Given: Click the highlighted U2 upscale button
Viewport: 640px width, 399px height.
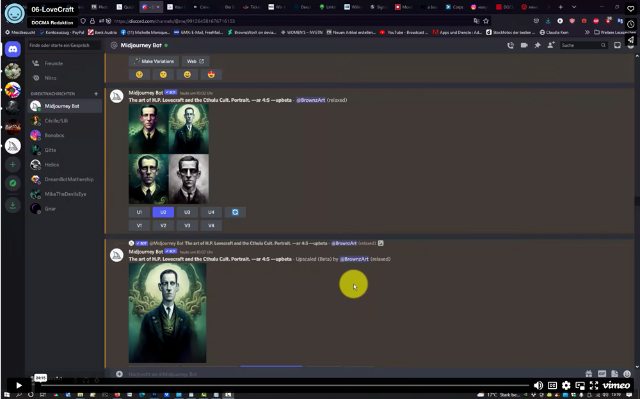Looking at the screenshot, I should [x=163, y=212].
